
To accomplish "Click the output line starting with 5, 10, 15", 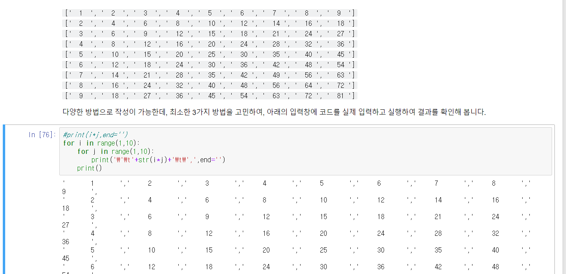I will coord(297,250).
